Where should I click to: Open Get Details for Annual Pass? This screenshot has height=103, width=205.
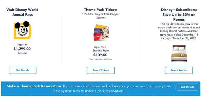click(22, 70)
